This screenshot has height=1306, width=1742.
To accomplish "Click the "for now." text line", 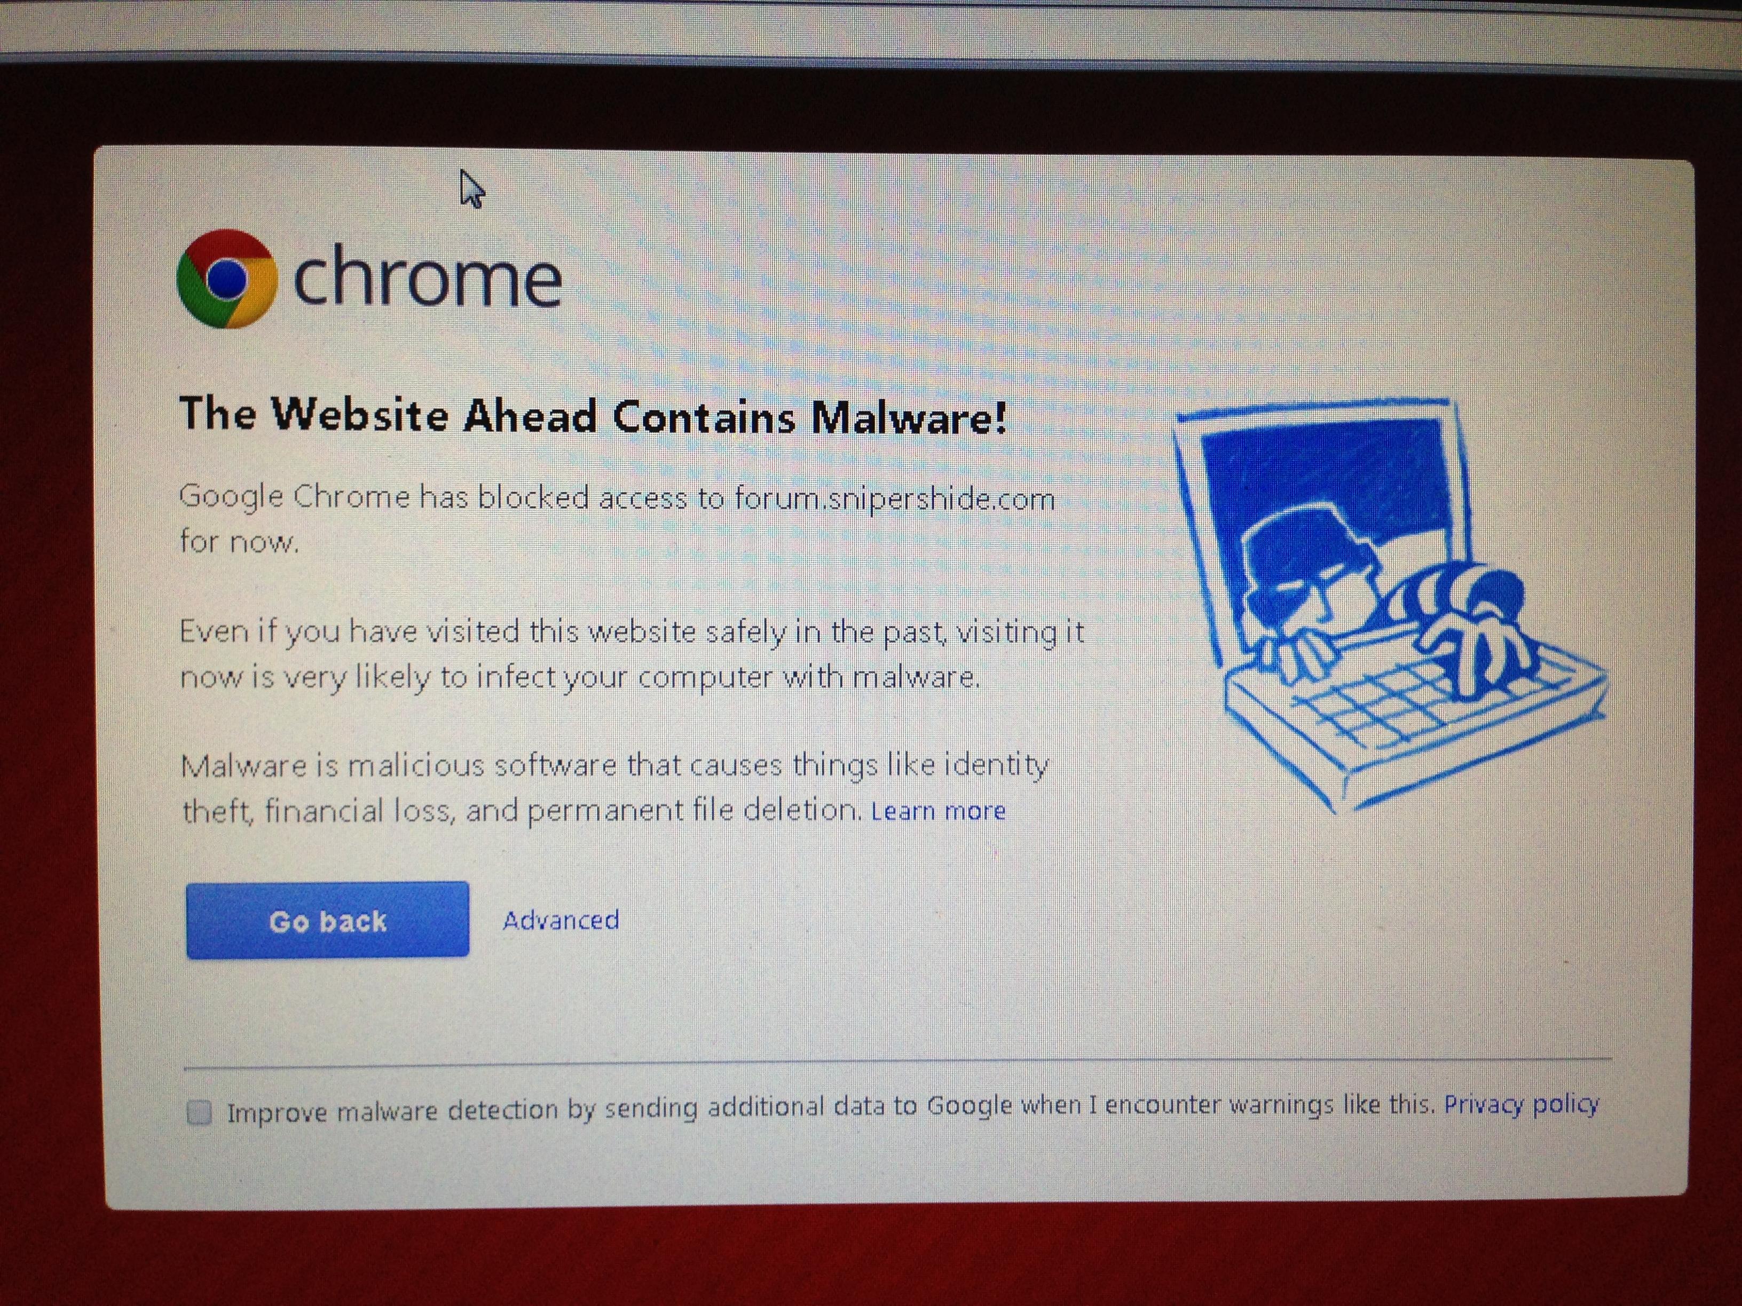I will coord(239,542).
